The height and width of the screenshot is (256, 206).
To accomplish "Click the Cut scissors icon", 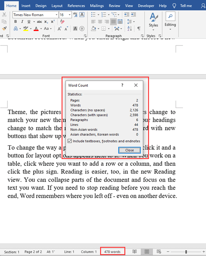I will pos(4,15).
